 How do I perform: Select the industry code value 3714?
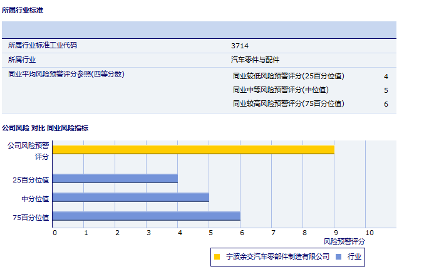(x=239, y=46)
